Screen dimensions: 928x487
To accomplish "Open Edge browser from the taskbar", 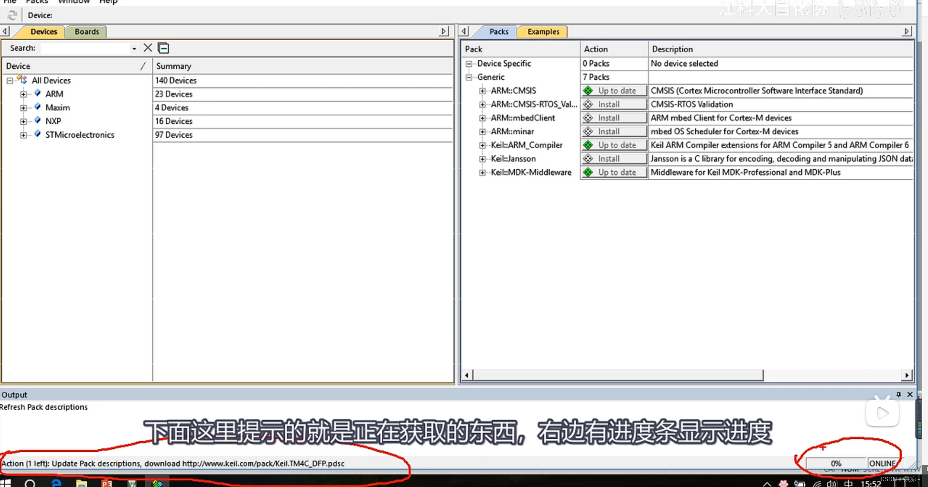I will (56, 483).
